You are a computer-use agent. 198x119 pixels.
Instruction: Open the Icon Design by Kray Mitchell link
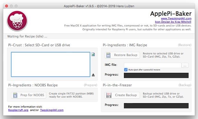(173, 22)
